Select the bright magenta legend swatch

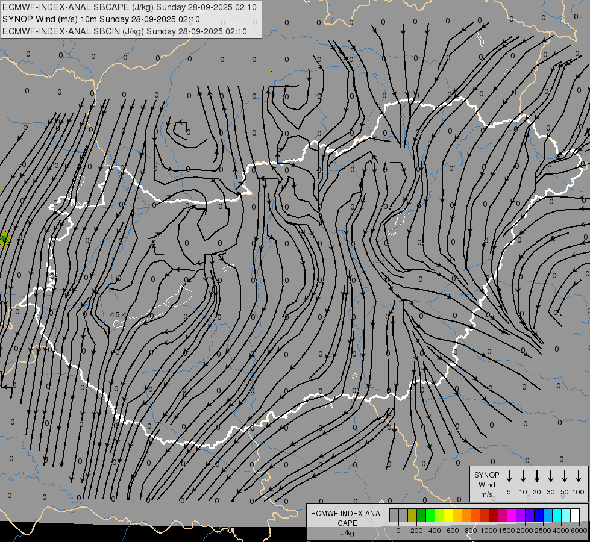pyautogui.click(x=512, y=515)
